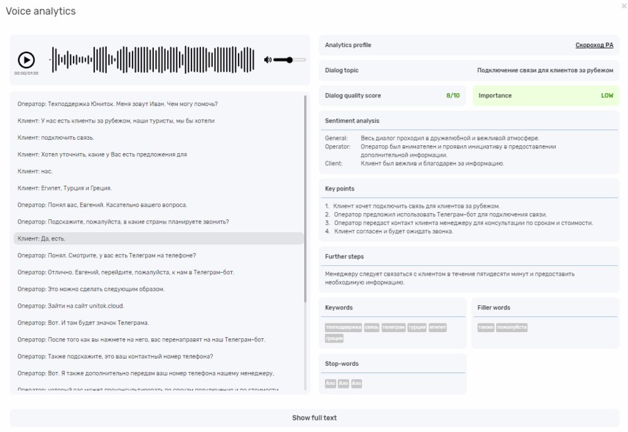Click the 'техподдержка' keyword tag

click(343, 328)
